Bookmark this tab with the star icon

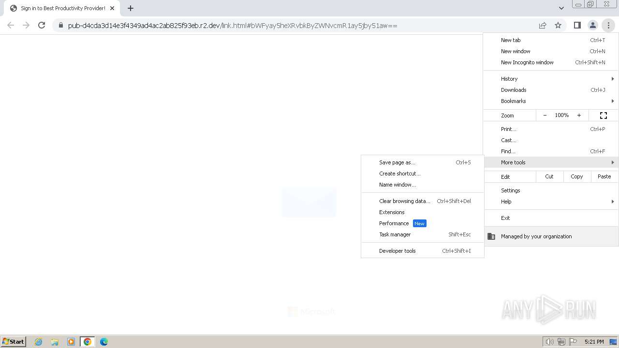558,26
